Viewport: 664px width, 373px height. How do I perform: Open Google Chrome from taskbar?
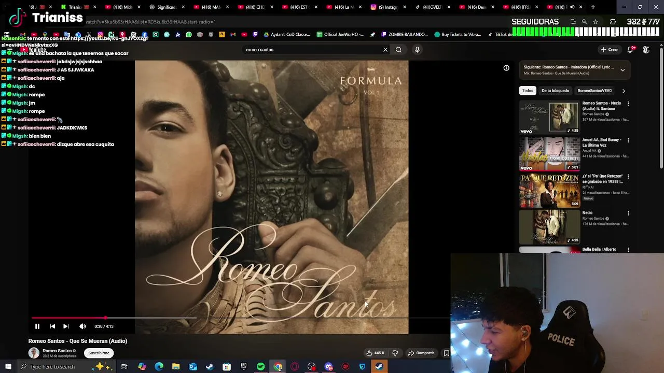(278, 367)
